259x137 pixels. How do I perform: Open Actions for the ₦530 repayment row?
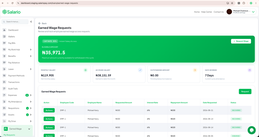point(49,110)
